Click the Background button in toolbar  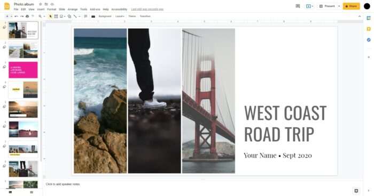(x=105, y=17)
